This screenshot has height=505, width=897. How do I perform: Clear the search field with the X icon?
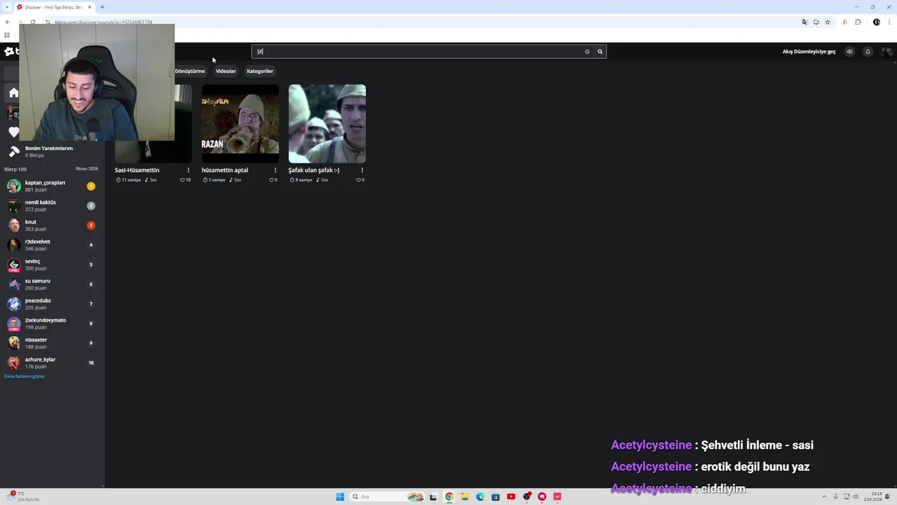click(x=587, y=51)
